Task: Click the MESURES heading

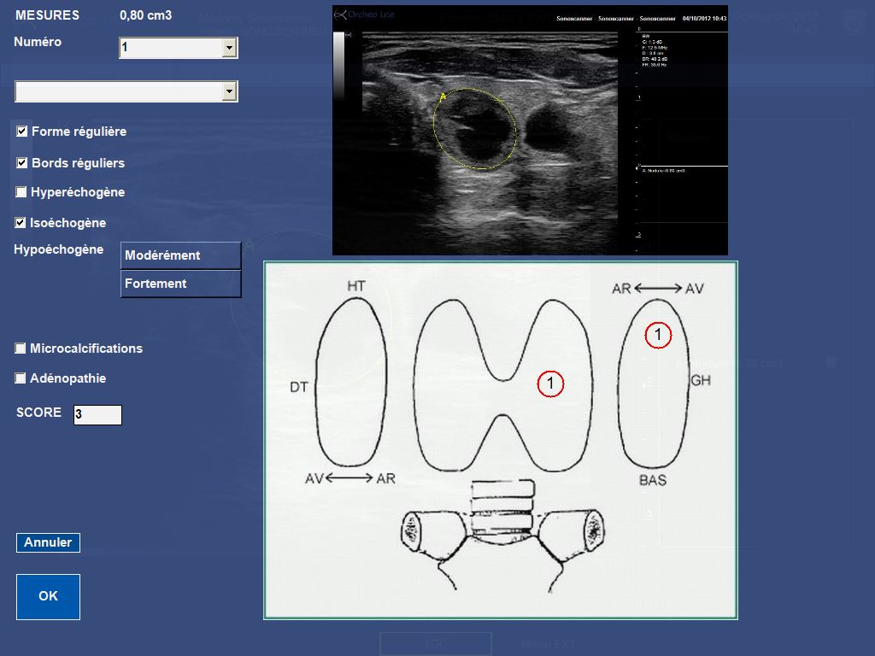Action: 48,15
